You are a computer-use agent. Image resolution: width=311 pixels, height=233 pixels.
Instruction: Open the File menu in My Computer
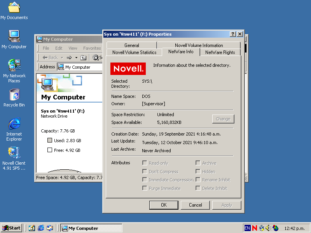click(x=46, y=48)
